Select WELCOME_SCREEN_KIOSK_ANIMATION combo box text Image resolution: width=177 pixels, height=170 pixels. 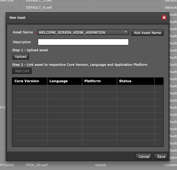click(72, 32)
